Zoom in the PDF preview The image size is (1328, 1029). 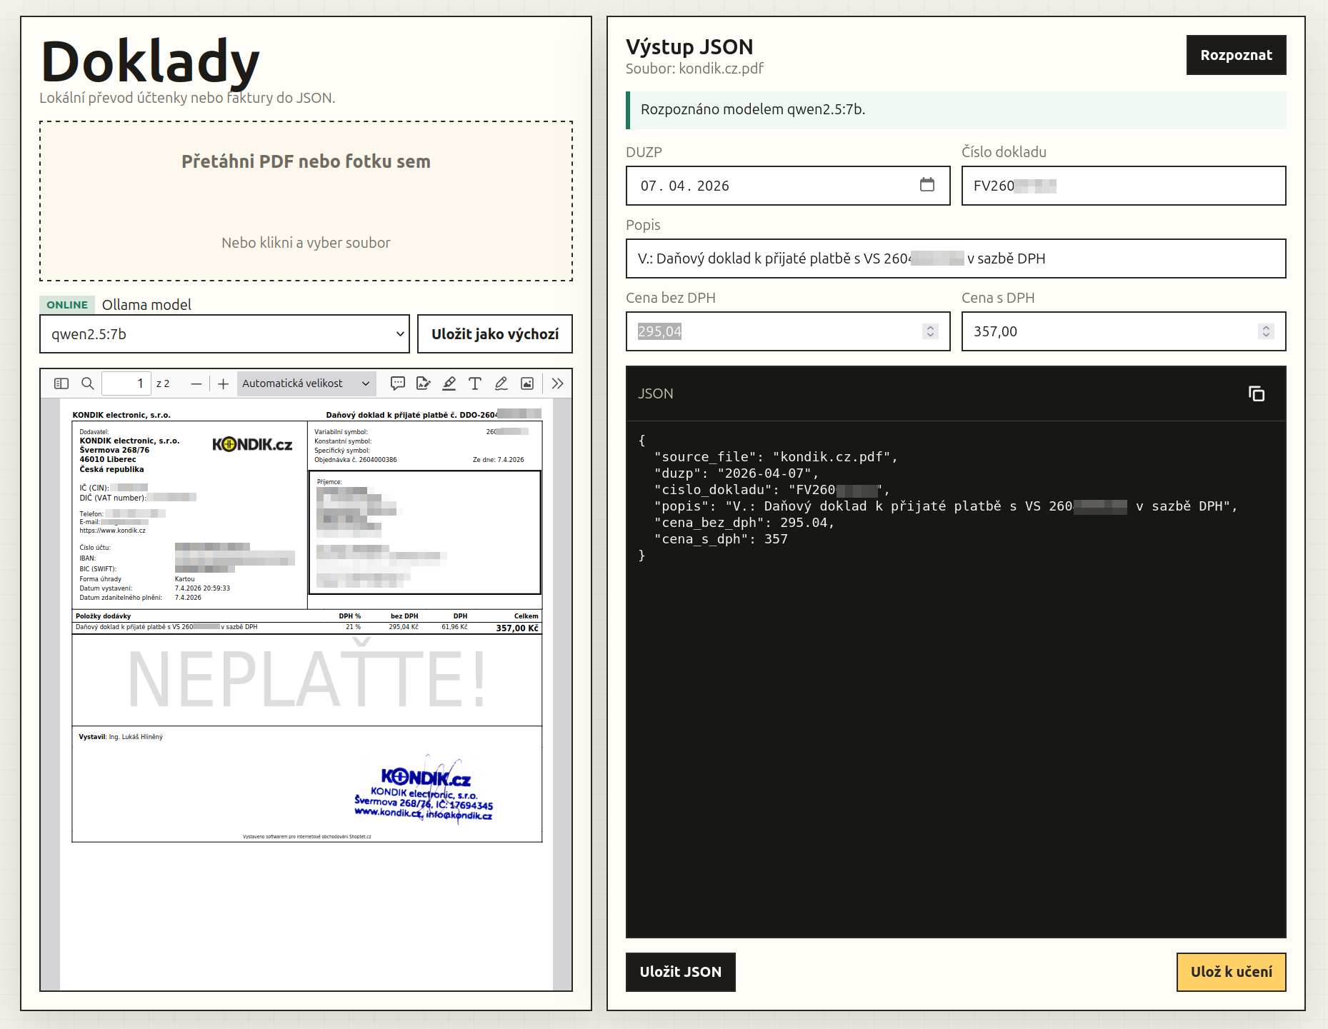click(223, 383)
